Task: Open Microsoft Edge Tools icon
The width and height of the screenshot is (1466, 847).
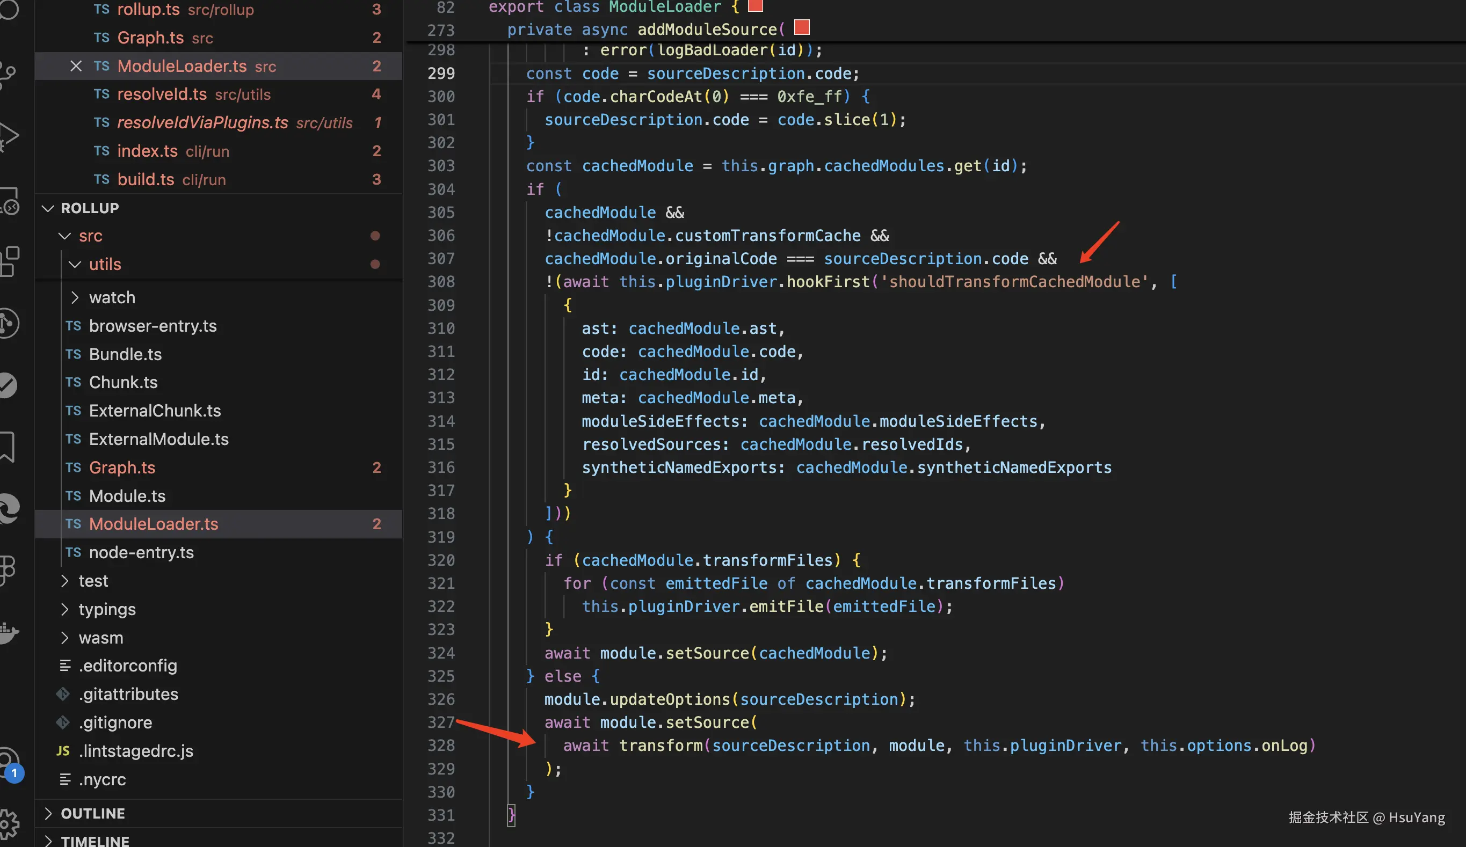Action: coord(8,509)
